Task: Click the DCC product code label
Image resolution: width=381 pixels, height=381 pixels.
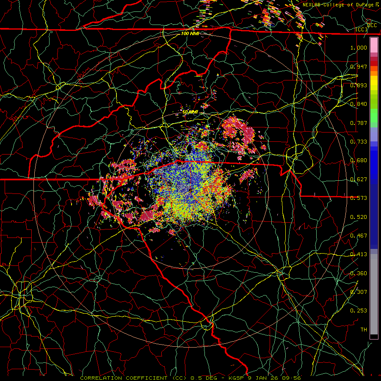Action: coord(372,25)
